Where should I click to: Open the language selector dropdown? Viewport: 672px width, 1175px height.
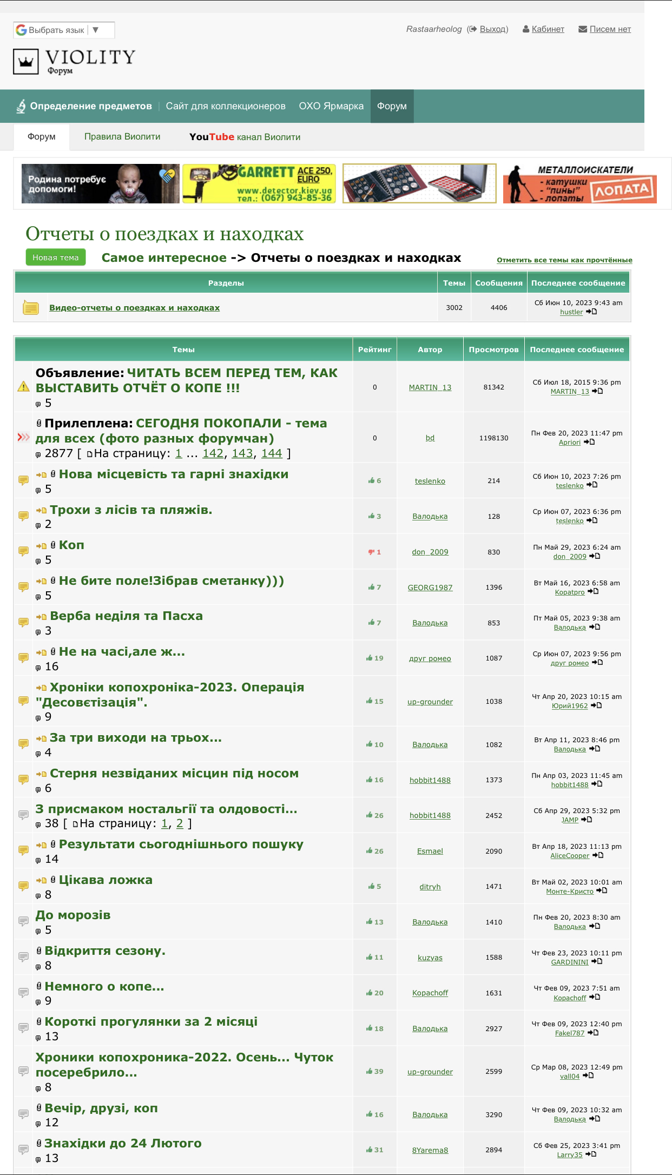point(64,30)
